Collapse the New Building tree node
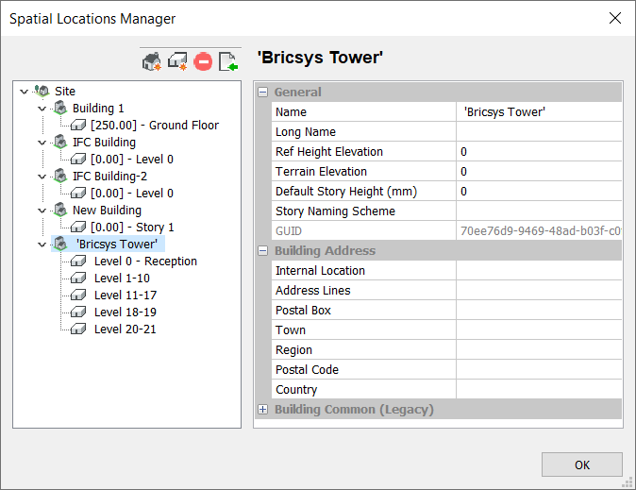 (42, 211)
